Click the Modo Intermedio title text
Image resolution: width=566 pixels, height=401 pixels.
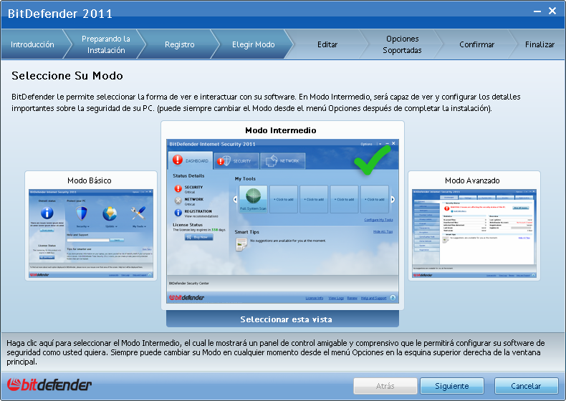[x=281, y=130]
